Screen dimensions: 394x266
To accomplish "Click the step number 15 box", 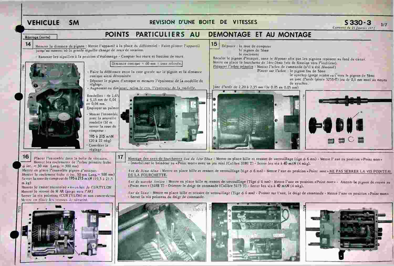I will (214, 44).
